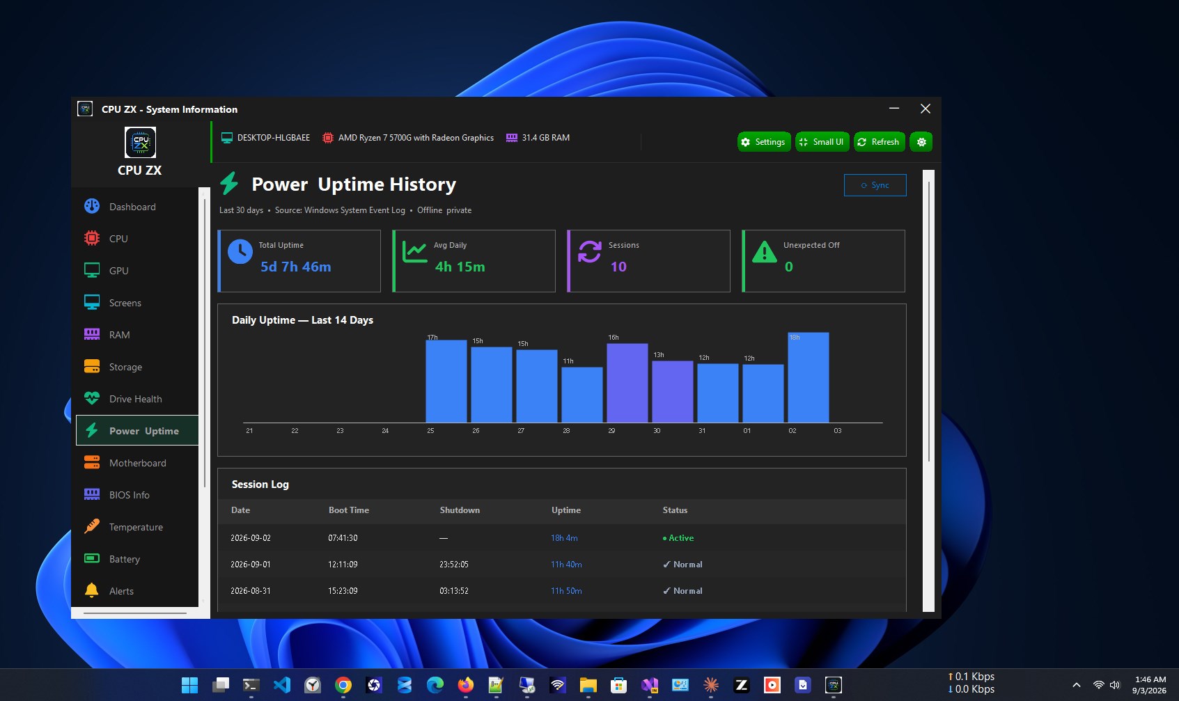Click shutdown time 03:13:52

[454, 591]
